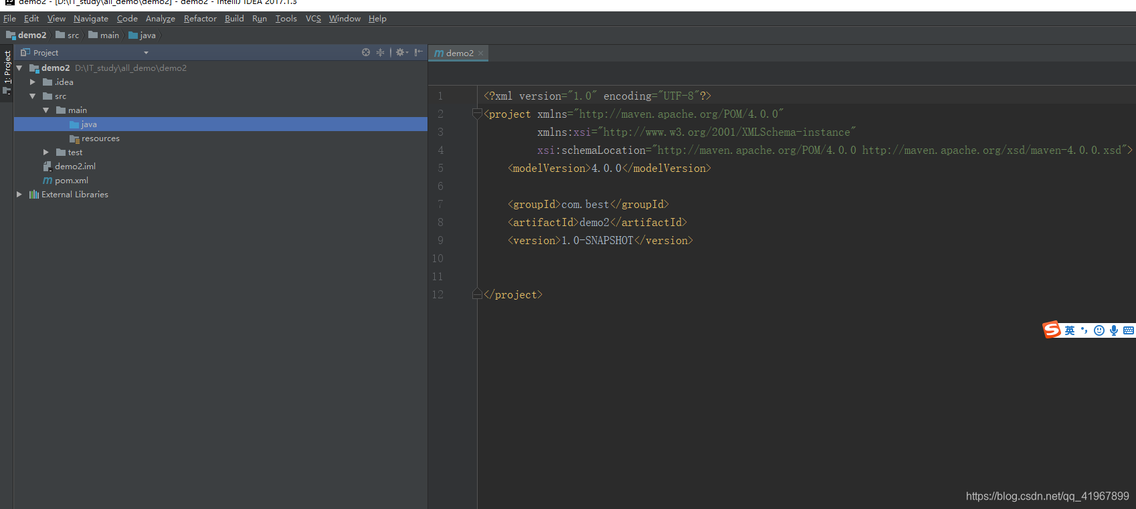This screenshot has width=1136, height=509.
Task: Click the External Libraries bars icon
Action: coord(34,195)
